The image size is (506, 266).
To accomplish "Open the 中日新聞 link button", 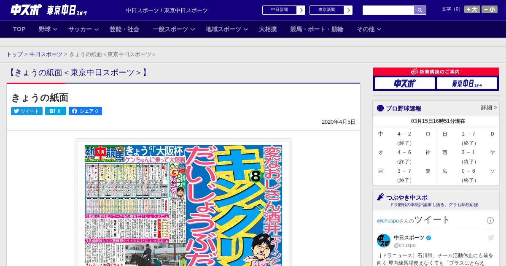I will (280, 10).
